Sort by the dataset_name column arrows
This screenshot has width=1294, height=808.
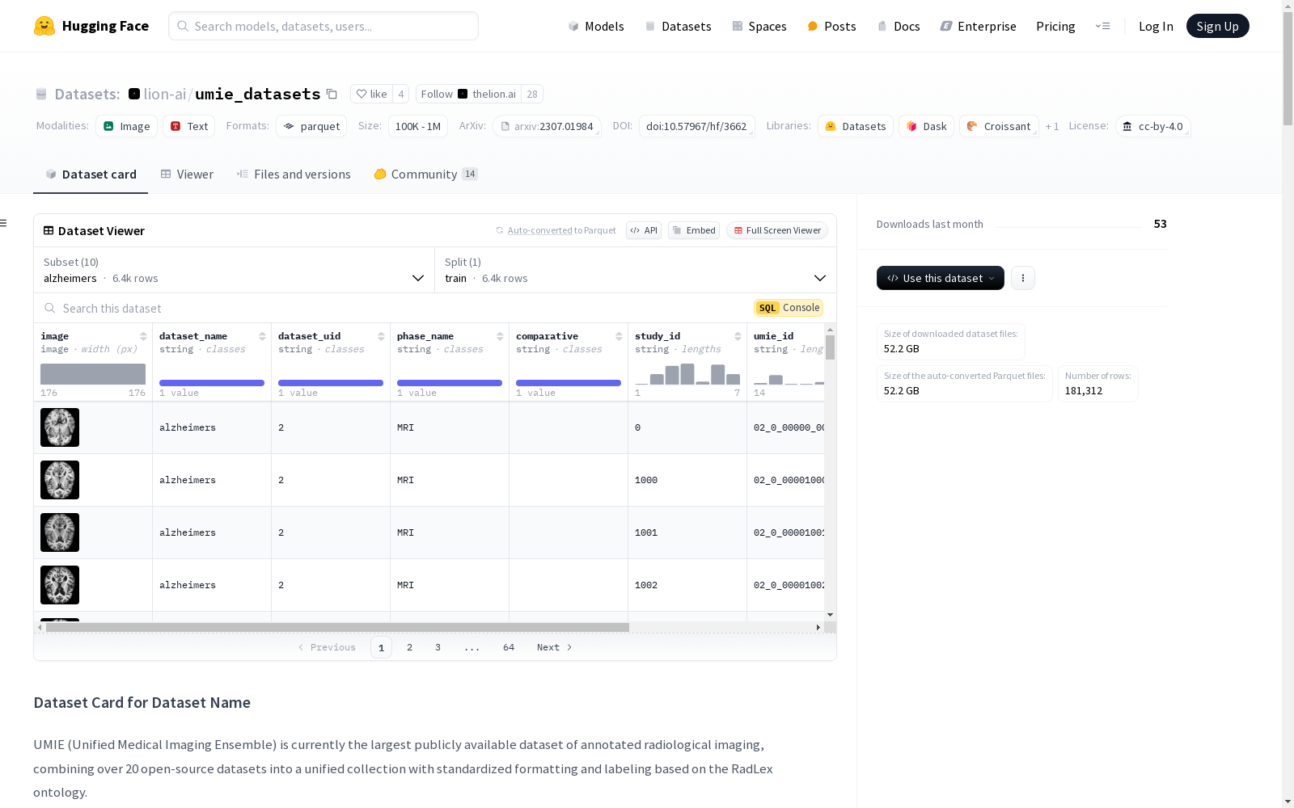click(262, 336)
